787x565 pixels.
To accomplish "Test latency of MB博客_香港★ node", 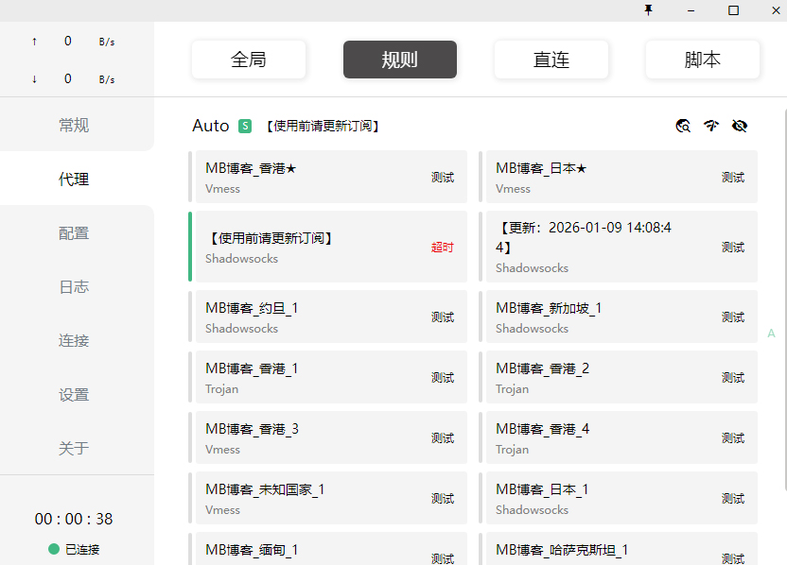I will 442,177.
